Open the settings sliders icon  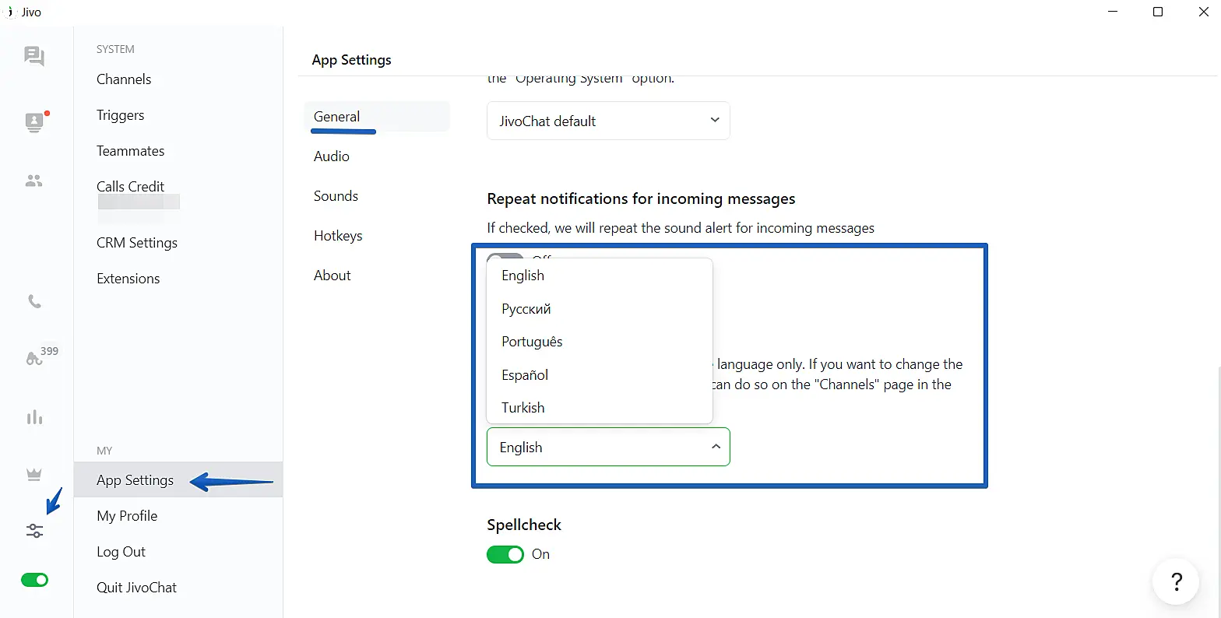pos(34,531)
